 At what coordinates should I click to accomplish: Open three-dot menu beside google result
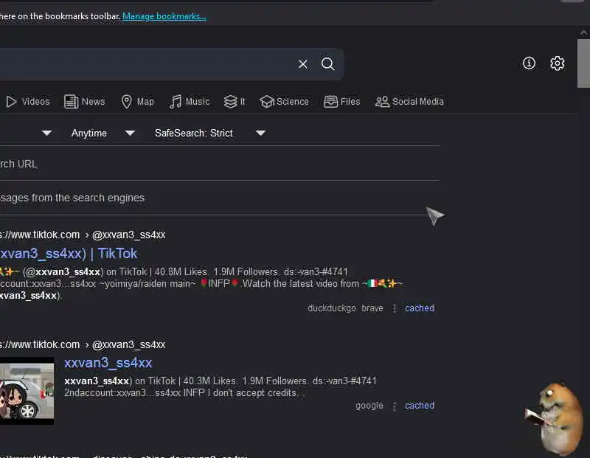(395, 406)
